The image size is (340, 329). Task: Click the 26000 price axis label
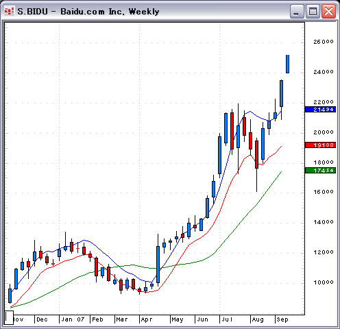point(324,42)
